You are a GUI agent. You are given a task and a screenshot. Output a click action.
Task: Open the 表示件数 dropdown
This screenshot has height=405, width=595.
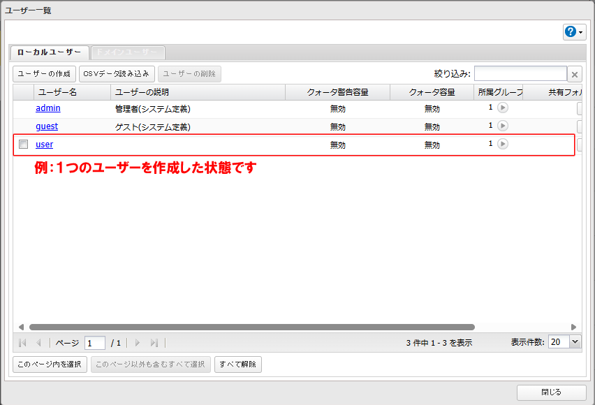click(575, 342)
